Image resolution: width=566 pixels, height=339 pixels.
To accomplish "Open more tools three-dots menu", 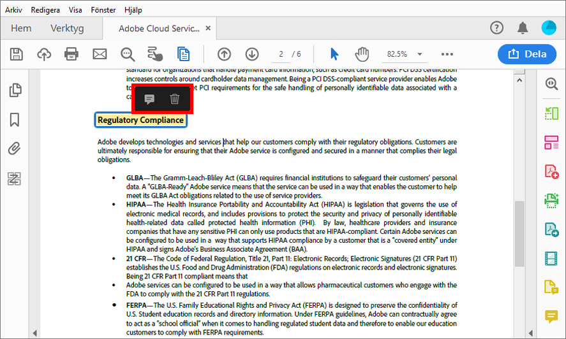I will tap(447, 54).
